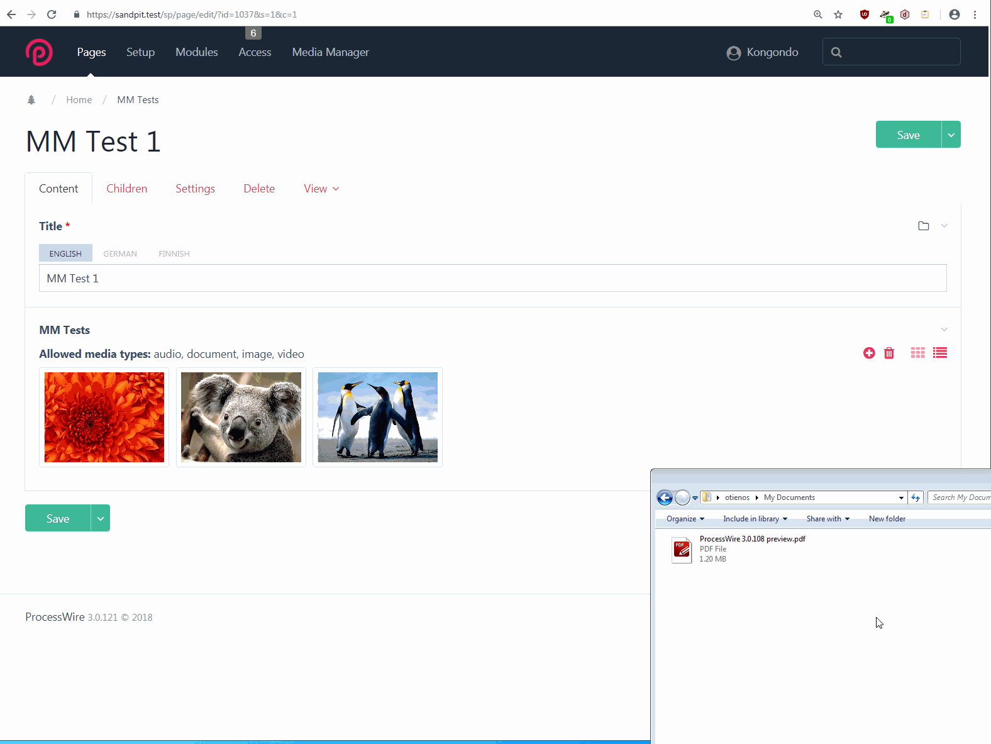
Task: Open the Setup menu
Action: coord(140,52)
